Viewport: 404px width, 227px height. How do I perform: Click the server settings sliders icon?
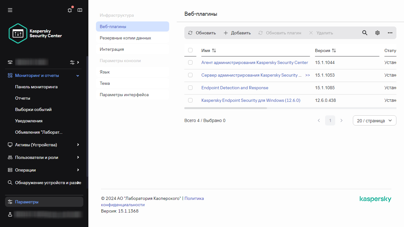pos(72,62)
